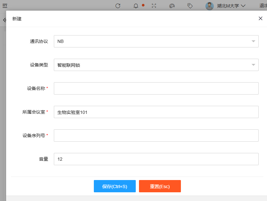Focus the 设备名称 input field
The height and width of the screenshot is (201, 267).
pyautogui.click(x=156, y=88)
